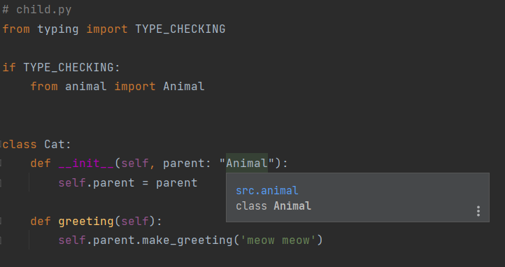This screenshot has height=267, width=505.
Task: Place the cursor on the greeting method name
Action: [x=86, y=221]
